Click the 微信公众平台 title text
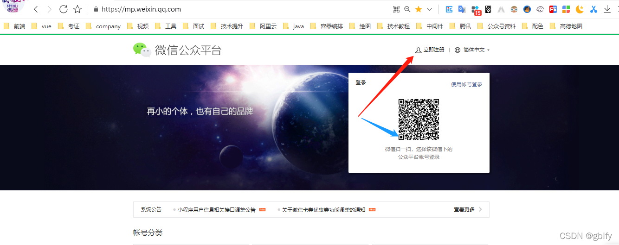The width and height of the screenshot is (619, 245). (x=188, y=50)
